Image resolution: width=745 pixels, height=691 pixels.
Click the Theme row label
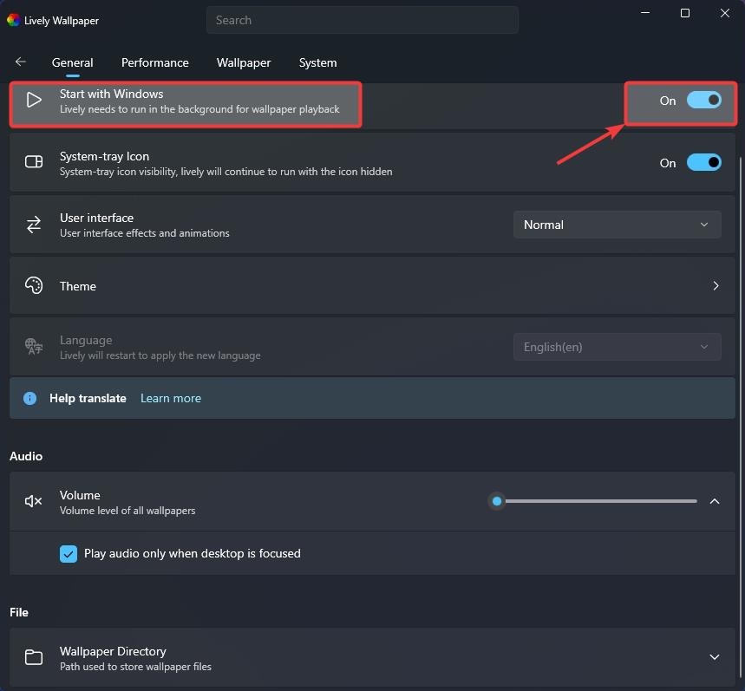(x=78, y=286)
